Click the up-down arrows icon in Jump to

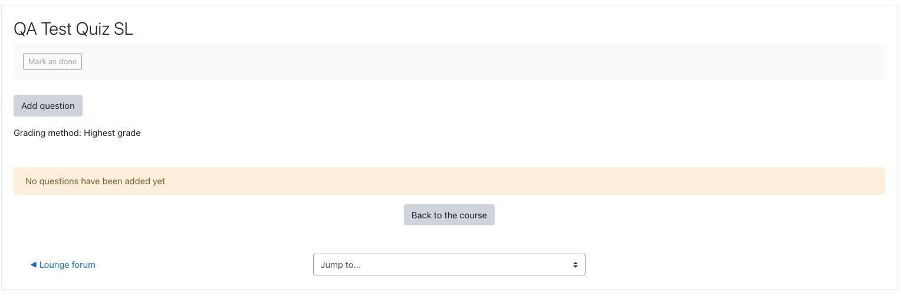pyautogui.click(x=576, y=265)
